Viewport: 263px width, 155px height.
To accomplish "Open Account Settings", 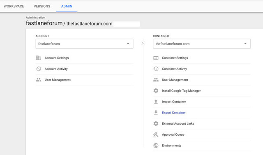I will tap(57, 58).
